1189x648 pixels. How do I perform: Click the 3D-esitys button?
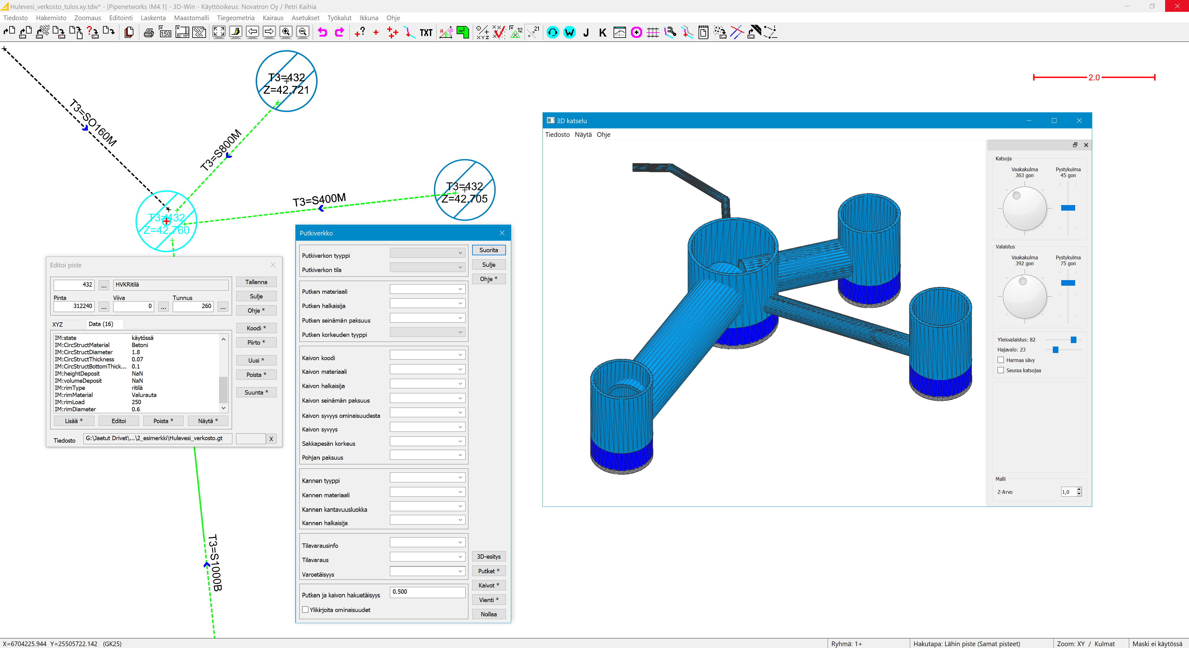(x=488, y=556)
